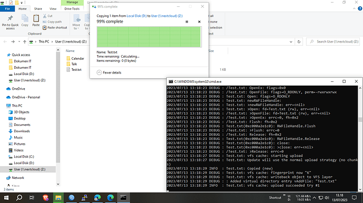Open the Windows Start menu

[x=6, y=198]
